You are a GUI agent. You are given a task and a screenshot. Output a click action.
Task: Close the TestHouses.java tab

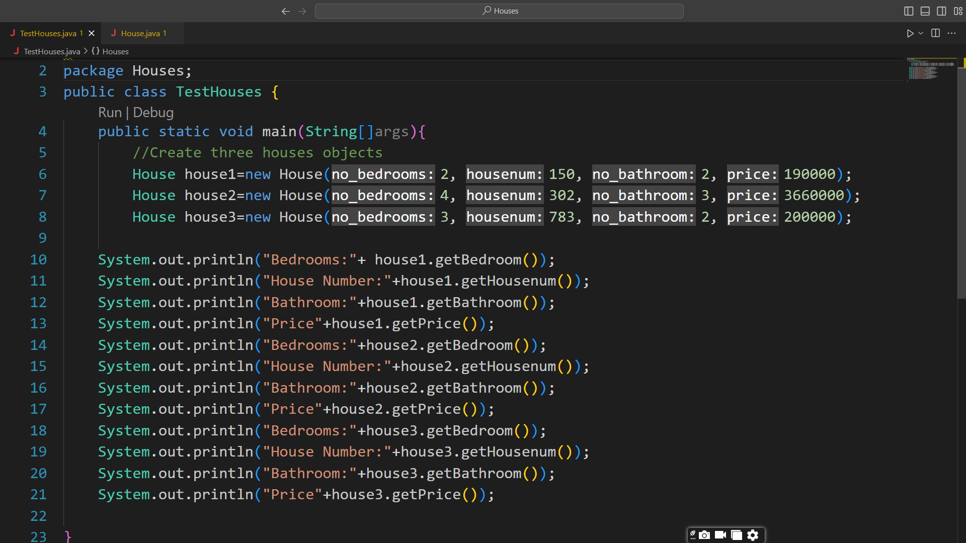(92, 33)
